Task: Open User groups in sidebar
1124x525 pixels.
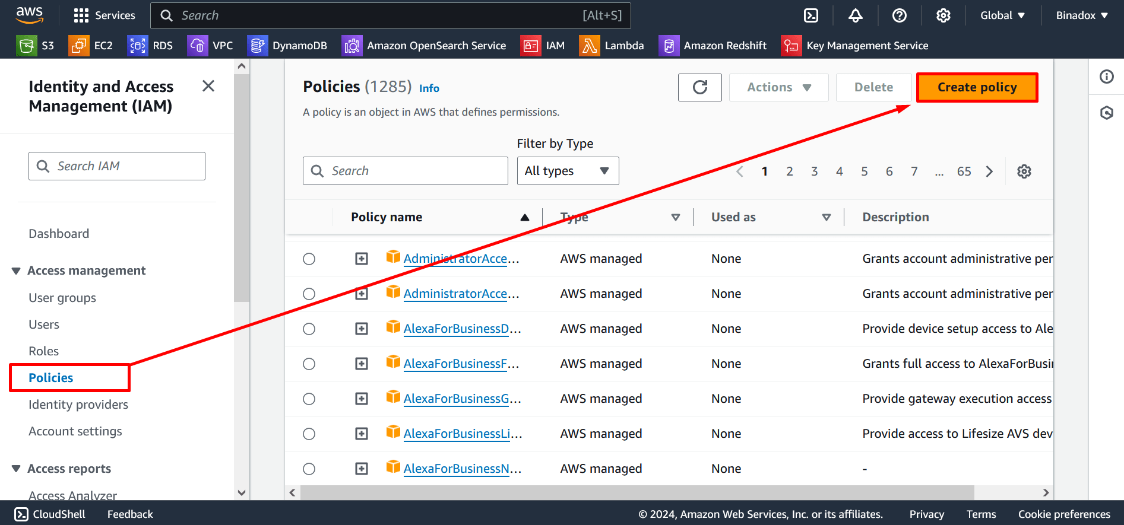Action: tap(62, 298)
